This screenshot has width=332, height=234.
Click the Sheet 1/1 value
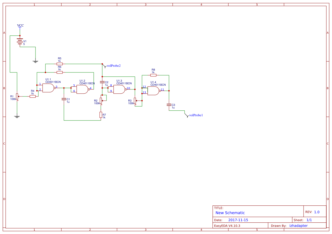[309, 220]
